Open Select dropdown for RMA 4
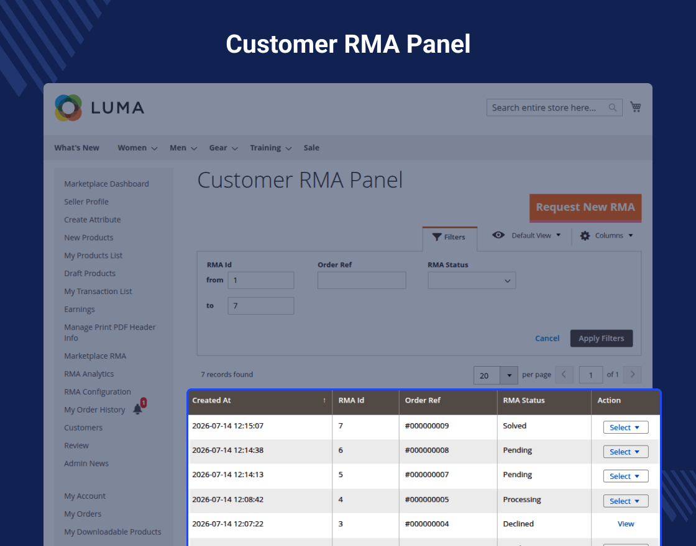Viewport: 696px width, 546px height. (x=625, y=501)
